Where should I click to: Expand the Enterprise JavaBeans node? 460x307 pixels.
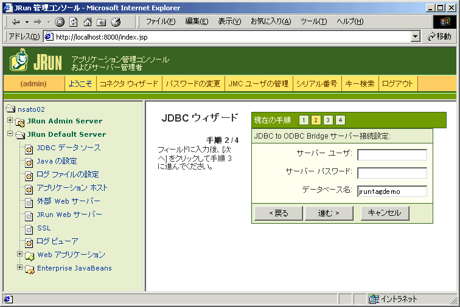(x=19, y=267)
